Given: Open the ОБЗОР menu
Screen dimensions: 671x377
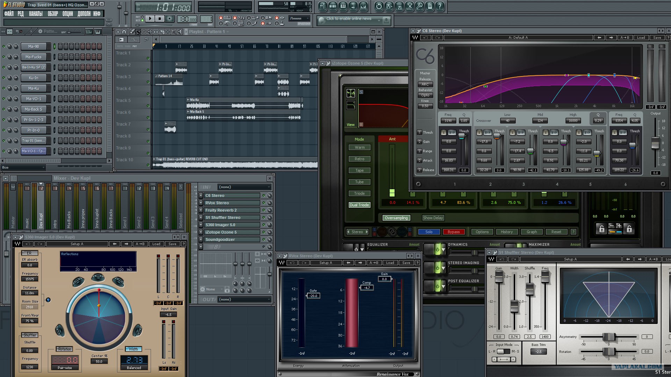Looking at the screenshot, I should click(x=53, y=14).
